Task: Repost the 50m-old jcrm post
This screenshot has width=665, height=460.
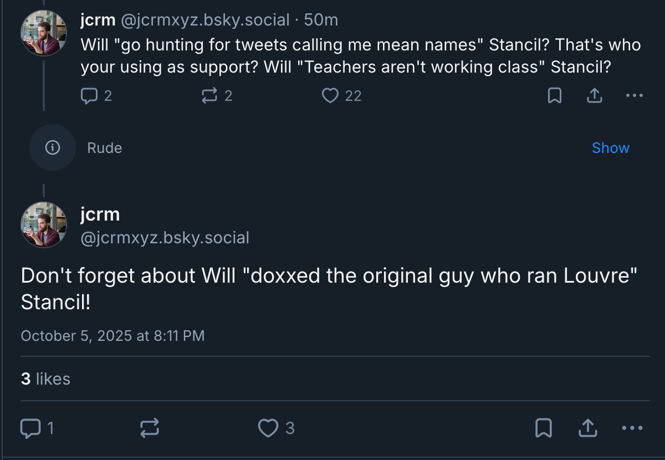Action: point(209,96)
